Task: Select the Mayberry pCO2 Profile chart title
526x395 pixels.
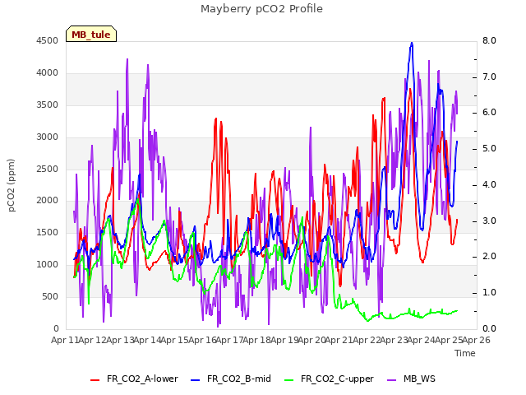Action: click(261, 9)
